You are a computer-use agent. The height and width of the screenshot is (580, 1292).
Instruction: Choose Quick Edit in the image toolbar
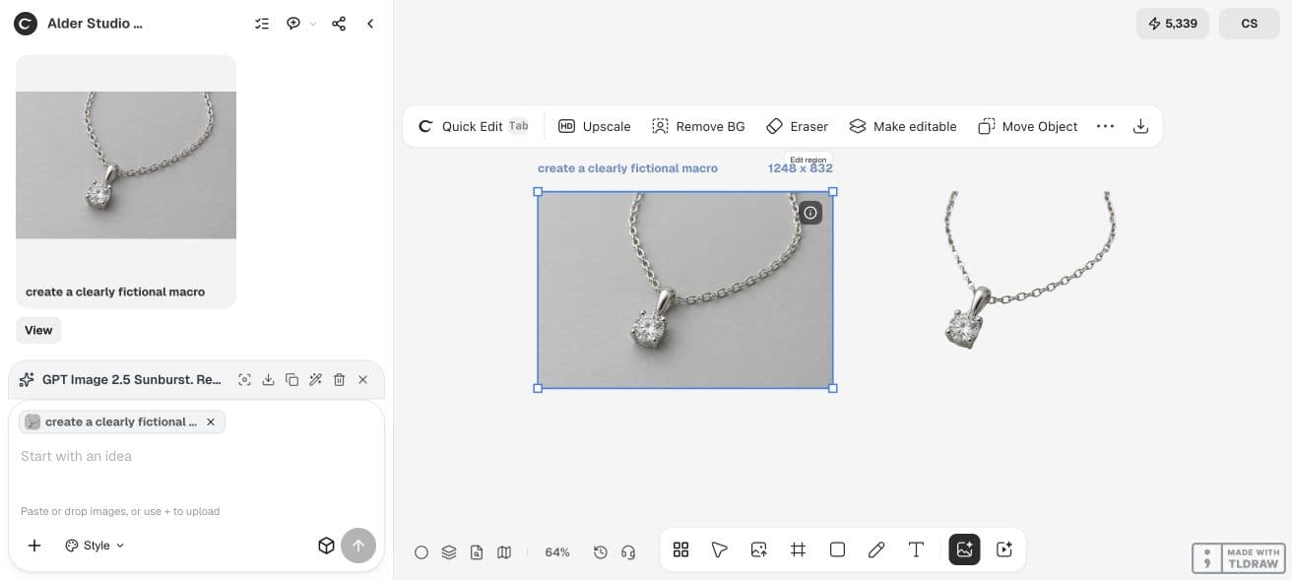pyautogui.click(x=474, y=126)
